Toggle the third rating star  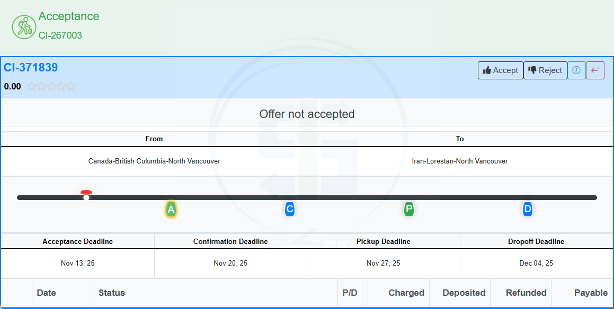click(x=51, y=86)
